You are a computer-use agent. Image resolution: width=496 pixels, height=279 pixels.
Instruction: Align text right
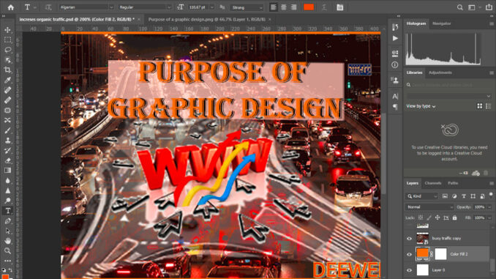tap(293, 7)
